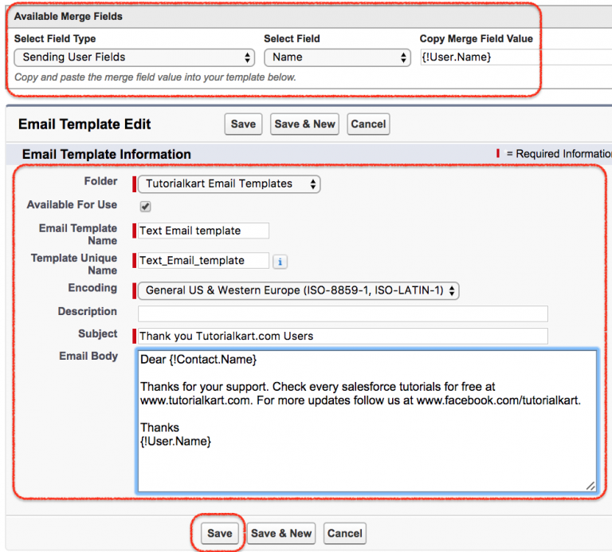The height and width of the screenshot is (552, 612).
Task: Expand the Folder dropdown
Action: pyautogui.click(x=229, y=184)
